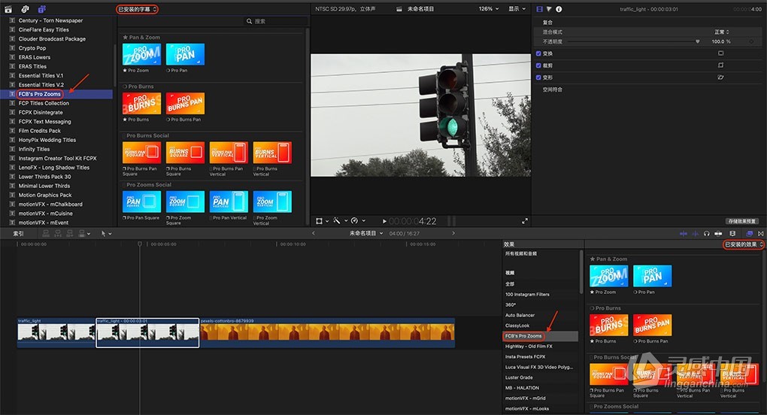The width and height of the screenshot is (767, 415).
Task: Disable the 裁剪 checkbox
Action: 538,65
